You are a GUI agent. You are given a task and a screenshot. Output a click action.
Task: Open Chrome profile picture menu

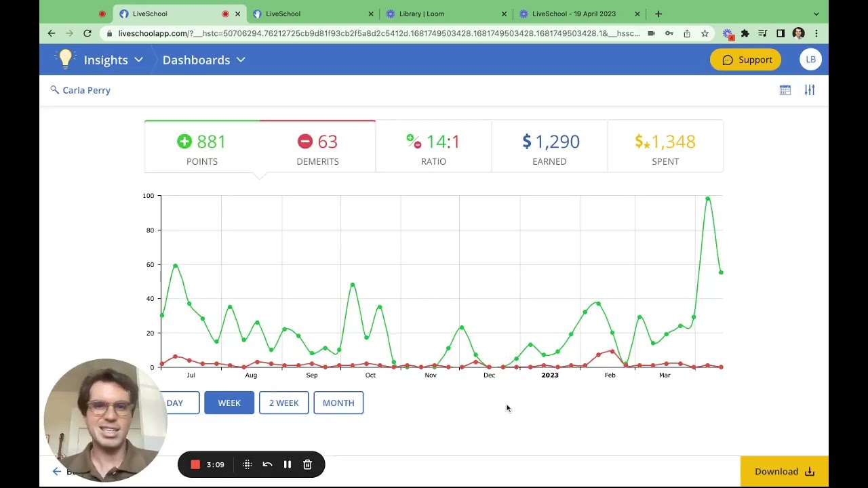[799, 33]
